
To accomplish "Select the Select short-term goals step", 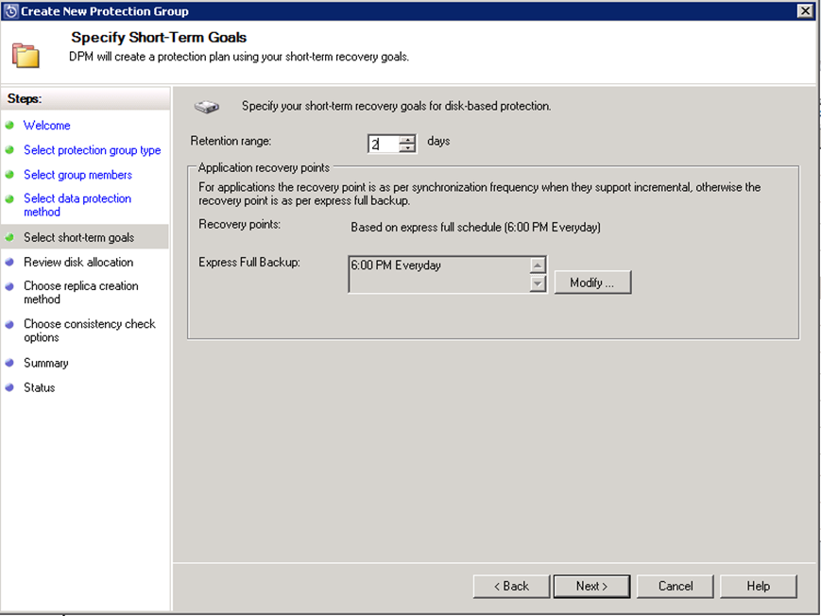I will pyautogui.click(x=78, y=237).
